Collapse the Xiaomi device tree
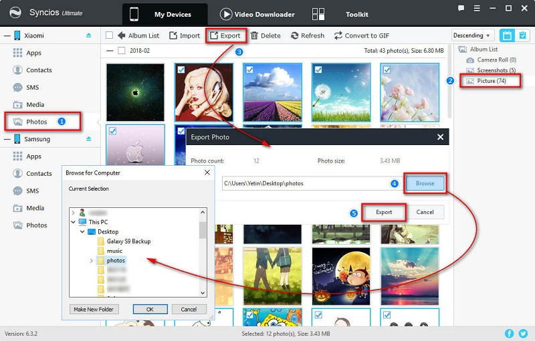535x341 pixels. point(7,35)
